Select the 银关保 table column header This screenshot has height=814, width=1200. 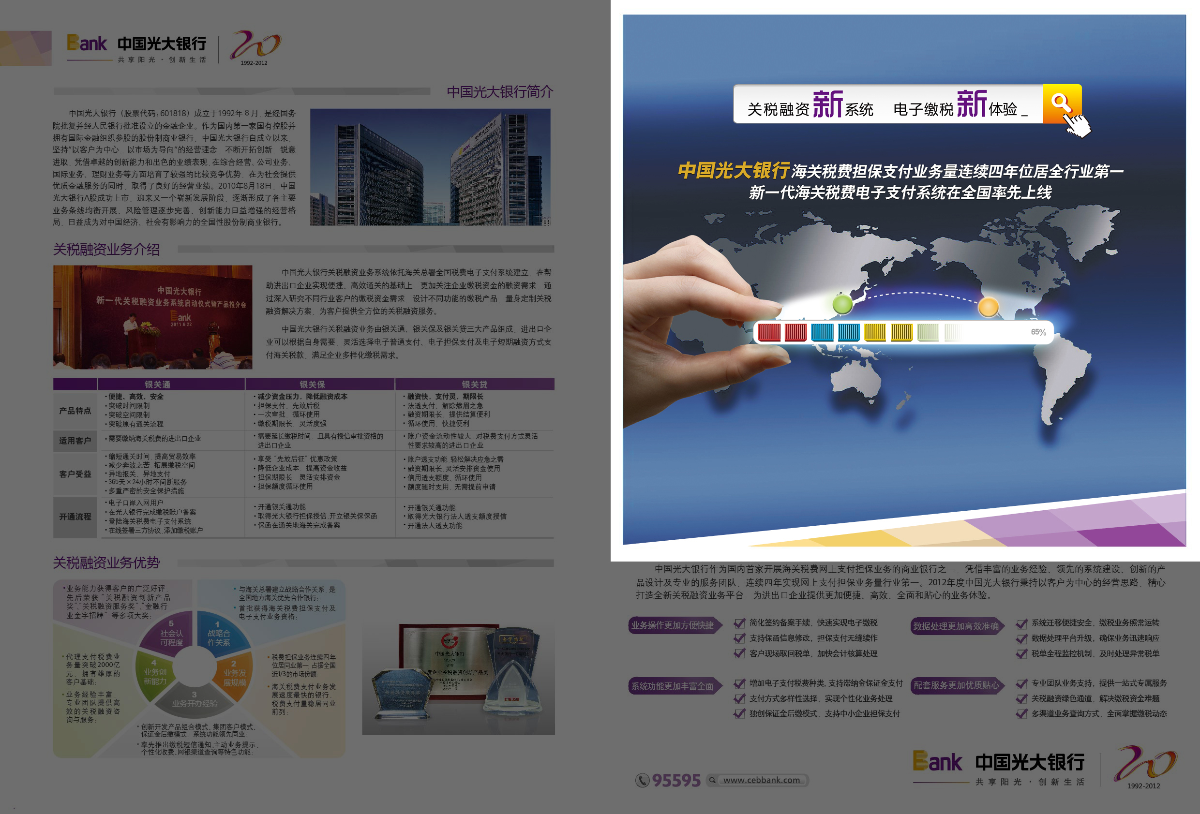click(320, 384)
